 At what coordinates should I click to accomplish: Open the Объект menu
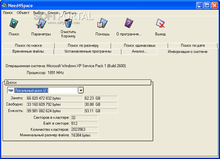(23, 13)
